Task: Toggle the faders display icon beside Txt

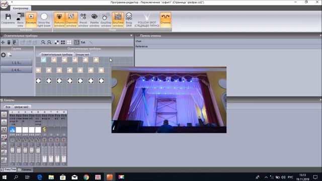Action: (76, 42)
